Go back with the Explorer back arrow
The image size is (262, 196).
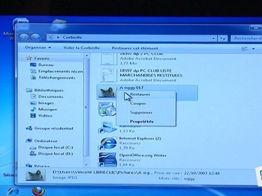[24, 37]
